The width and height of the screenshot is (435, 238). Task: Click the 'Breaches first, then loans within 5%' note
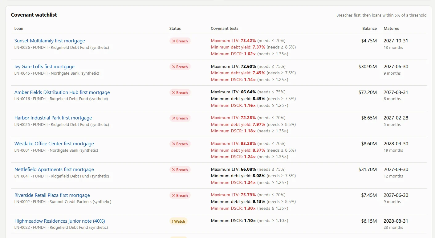tap(381, 15)
